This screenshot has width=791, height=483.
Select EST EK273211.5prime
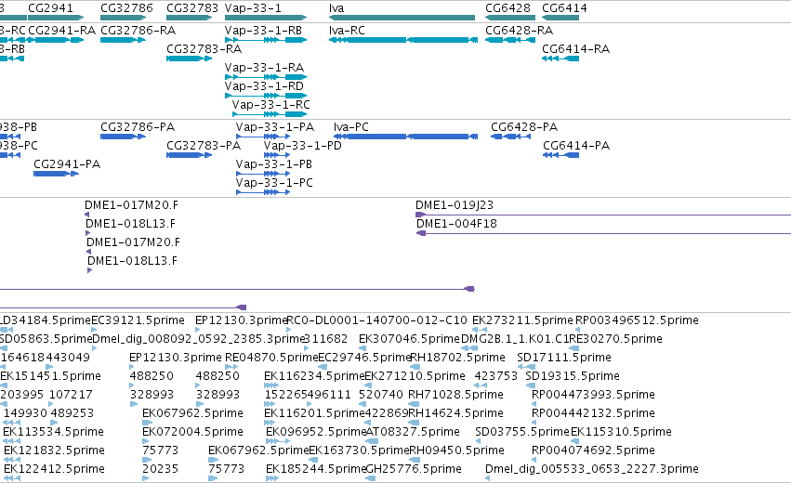pos(480,330)
